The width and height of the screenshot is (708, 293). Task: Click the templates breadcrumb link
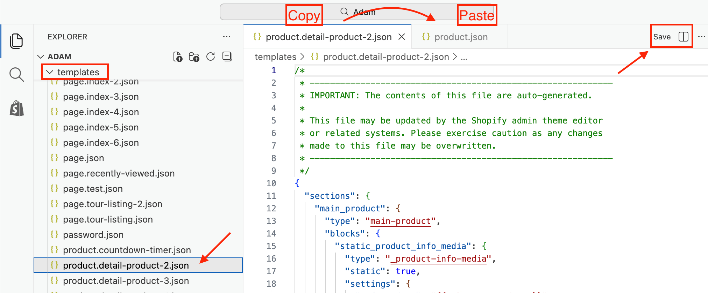(x=275, y=57)
